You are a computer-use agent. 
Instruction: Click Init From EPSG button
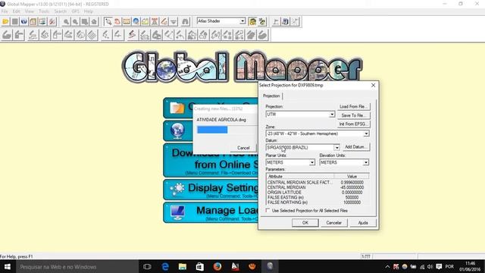[x=353, y=124]
